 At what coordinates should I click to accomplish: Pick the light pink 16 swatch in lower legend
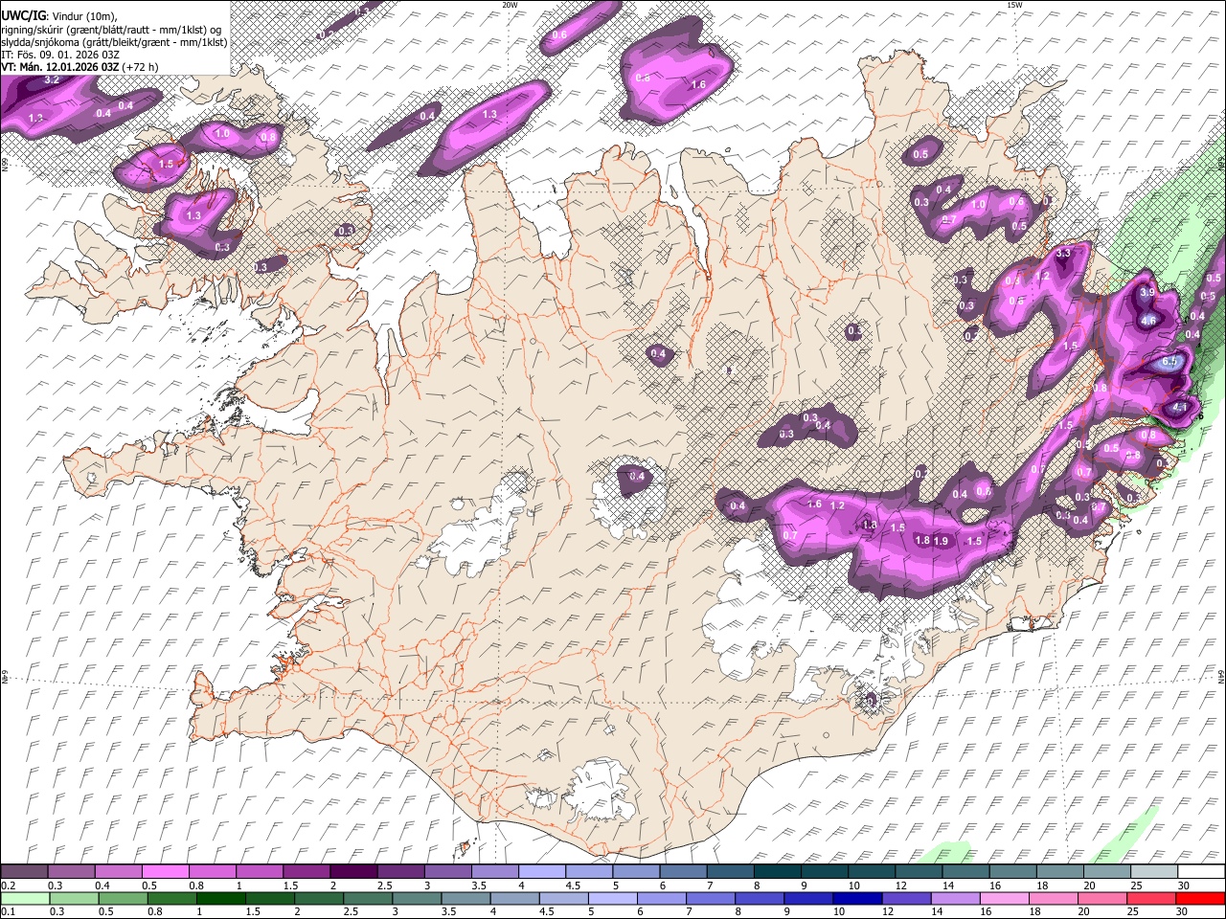coord(1004,898)
